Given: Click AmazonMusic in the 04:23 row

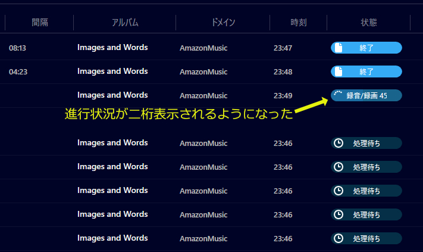Looking at the screenshot, I should tap(203, 71).
